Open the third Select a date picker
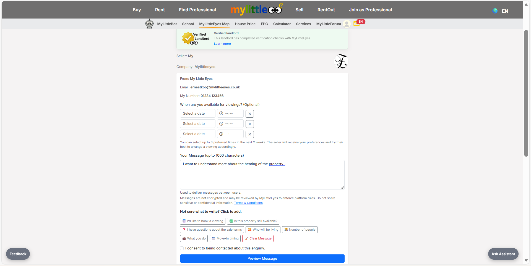 click(197, 134)
